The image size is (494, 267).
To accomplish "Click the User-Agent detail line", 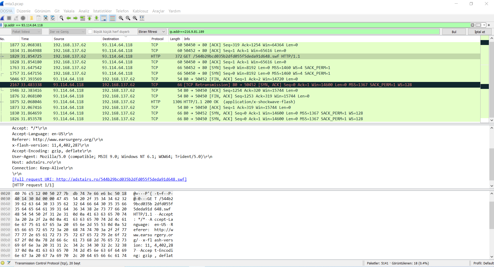I will [x=112, y=157].
